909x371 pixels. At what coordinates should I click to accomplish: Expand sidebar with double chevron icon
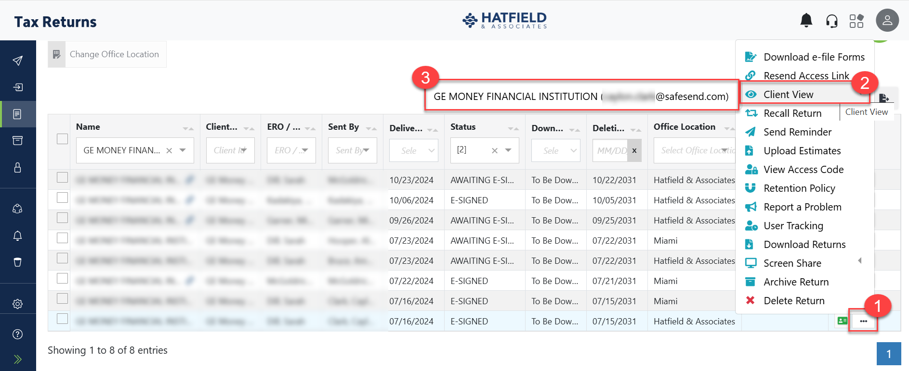[x=18, y=359]
